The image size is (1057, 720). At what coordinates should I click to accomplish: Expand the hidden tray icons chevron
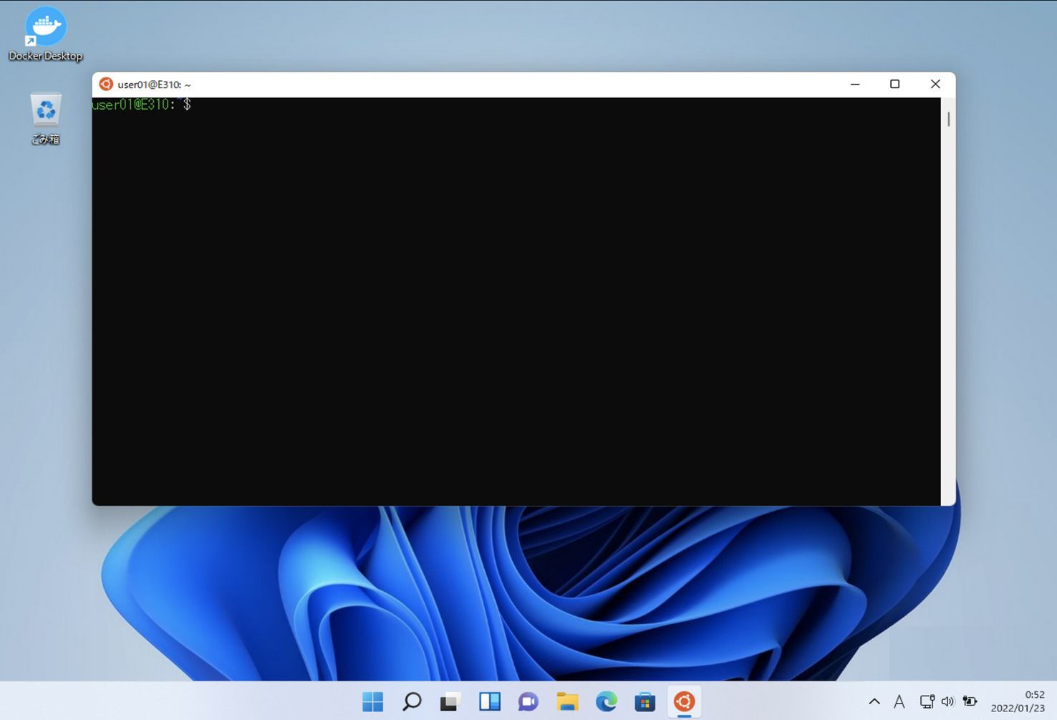click(x=874, y=701)
